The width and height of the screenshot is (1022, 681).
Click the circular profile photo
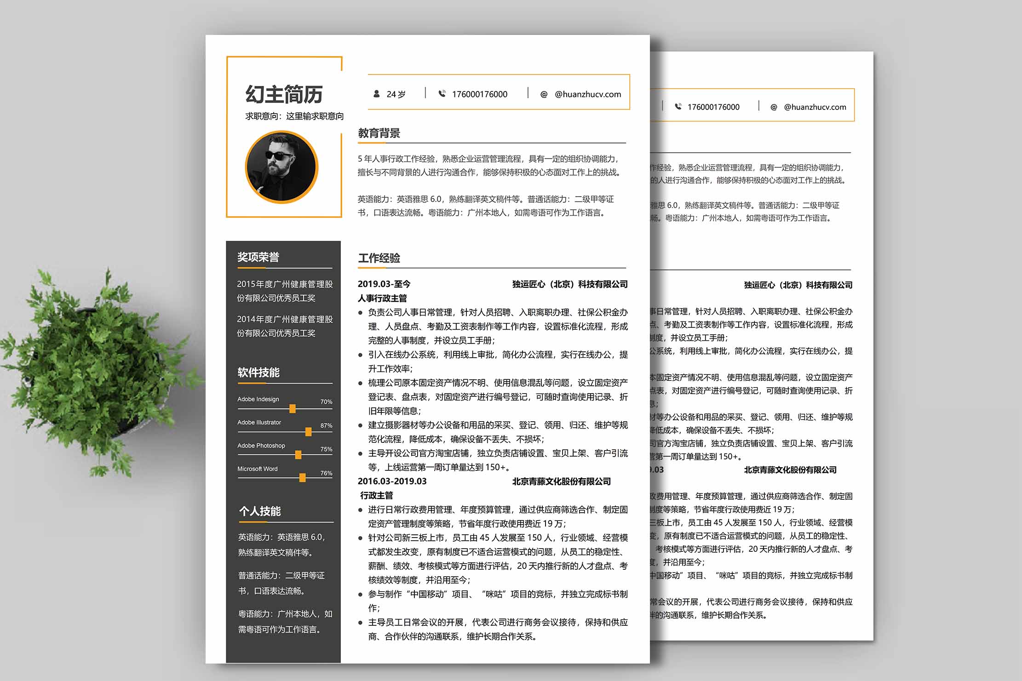pos(281,167)
